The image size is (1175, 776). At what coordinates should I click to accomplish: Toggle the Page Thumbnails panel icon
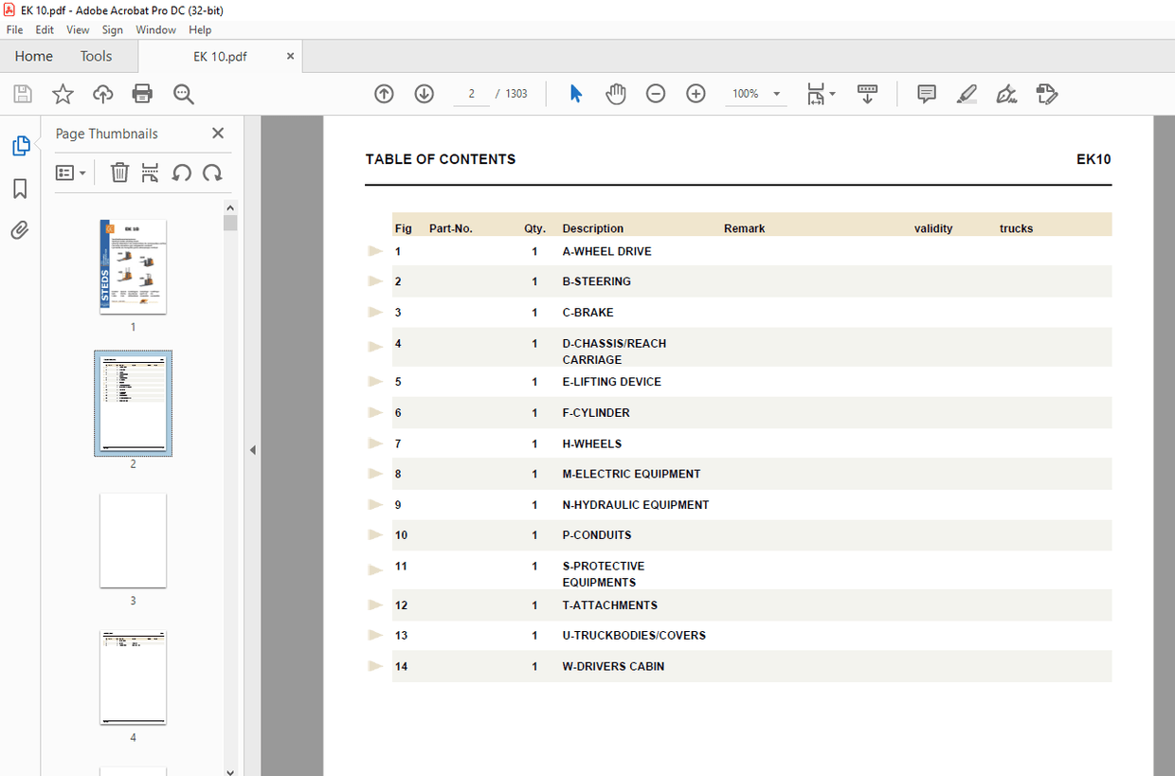point(20,146)
